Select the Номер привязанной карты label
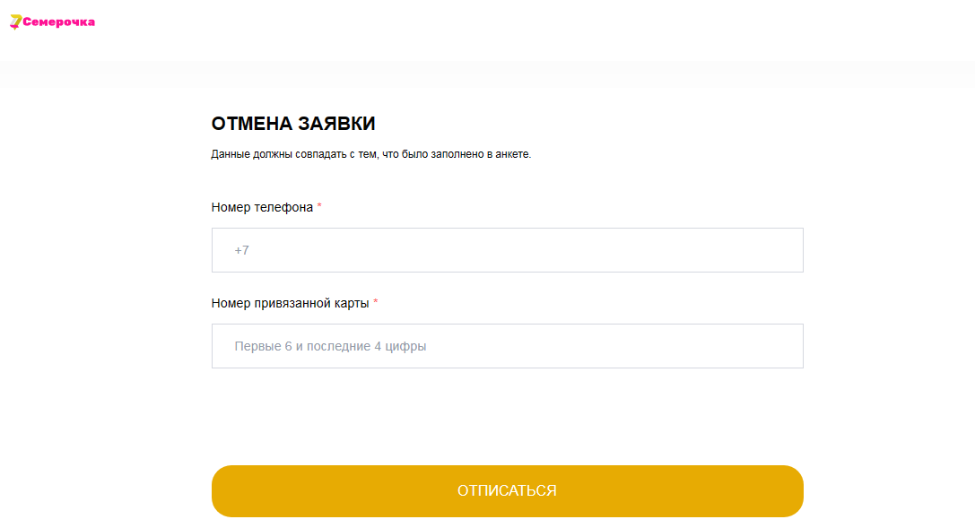975x528 pixels. [x=291, y=303]
